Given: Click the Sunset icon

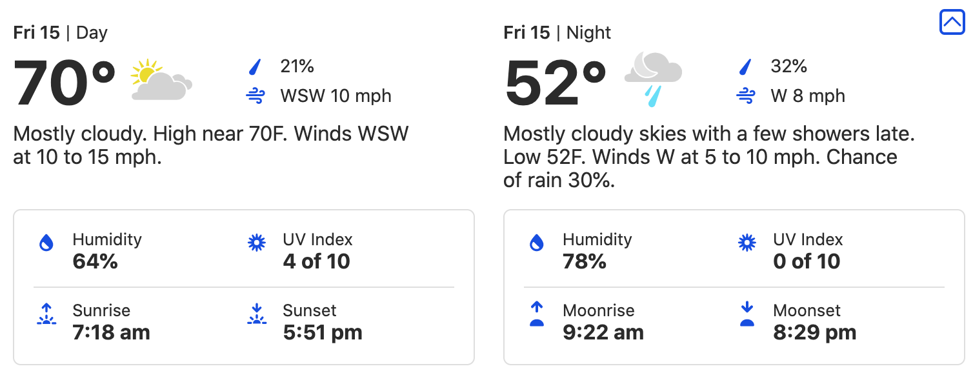Looking at the screenshot, I should [257, 314].
